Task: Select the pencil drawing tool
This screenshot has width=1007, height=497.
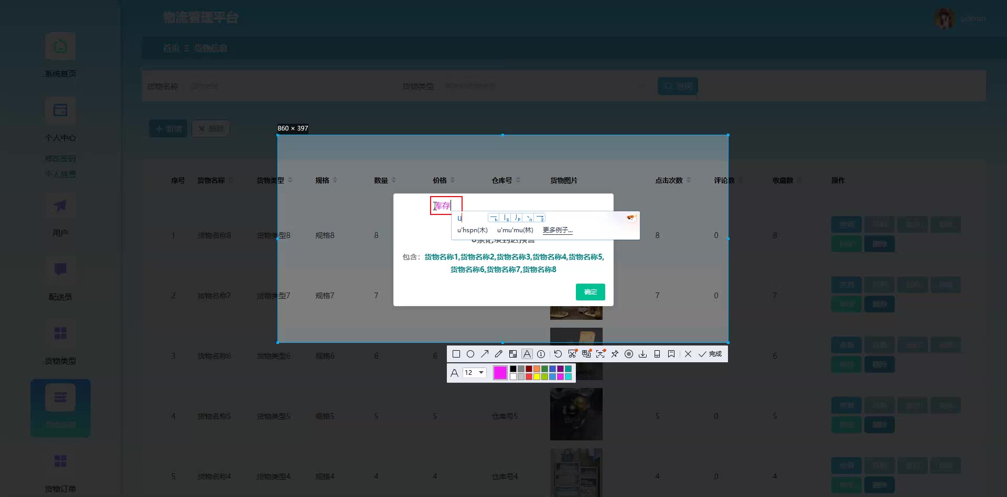Action: pos(499,354)
